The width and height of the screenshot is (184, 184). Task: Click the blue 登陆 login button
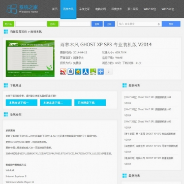[97, 24]
